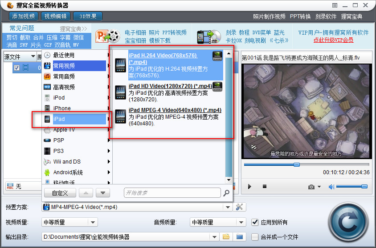Open the 常见问题 link

22,28
